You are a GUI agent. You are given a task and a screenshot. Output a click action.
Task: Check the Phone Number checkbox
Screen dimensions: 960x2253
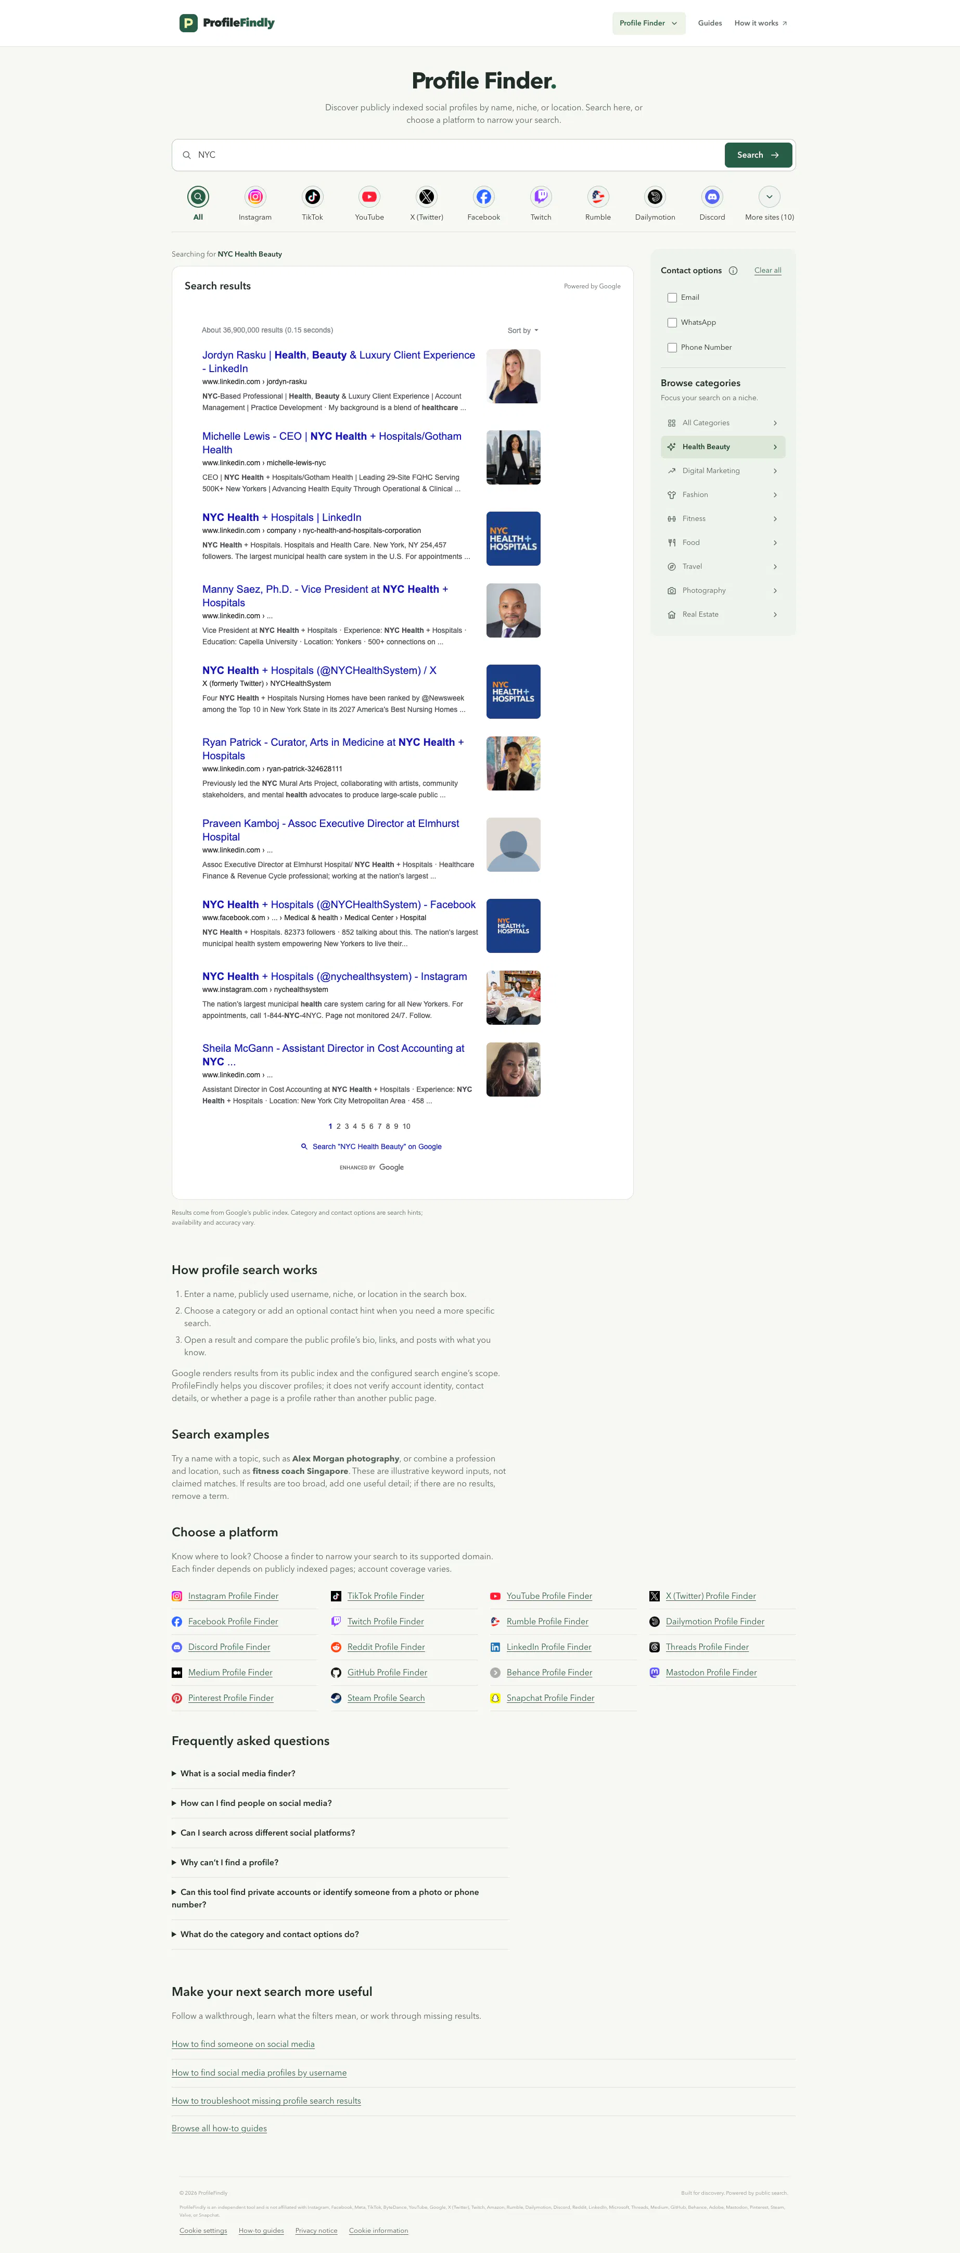672,347
